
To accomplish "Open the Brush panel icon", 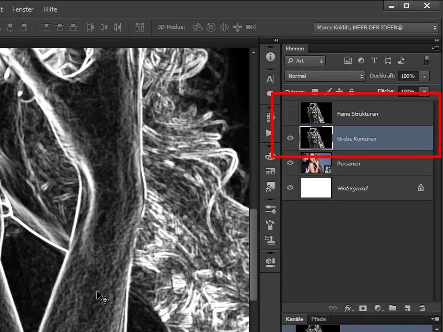I will point(270,209).
